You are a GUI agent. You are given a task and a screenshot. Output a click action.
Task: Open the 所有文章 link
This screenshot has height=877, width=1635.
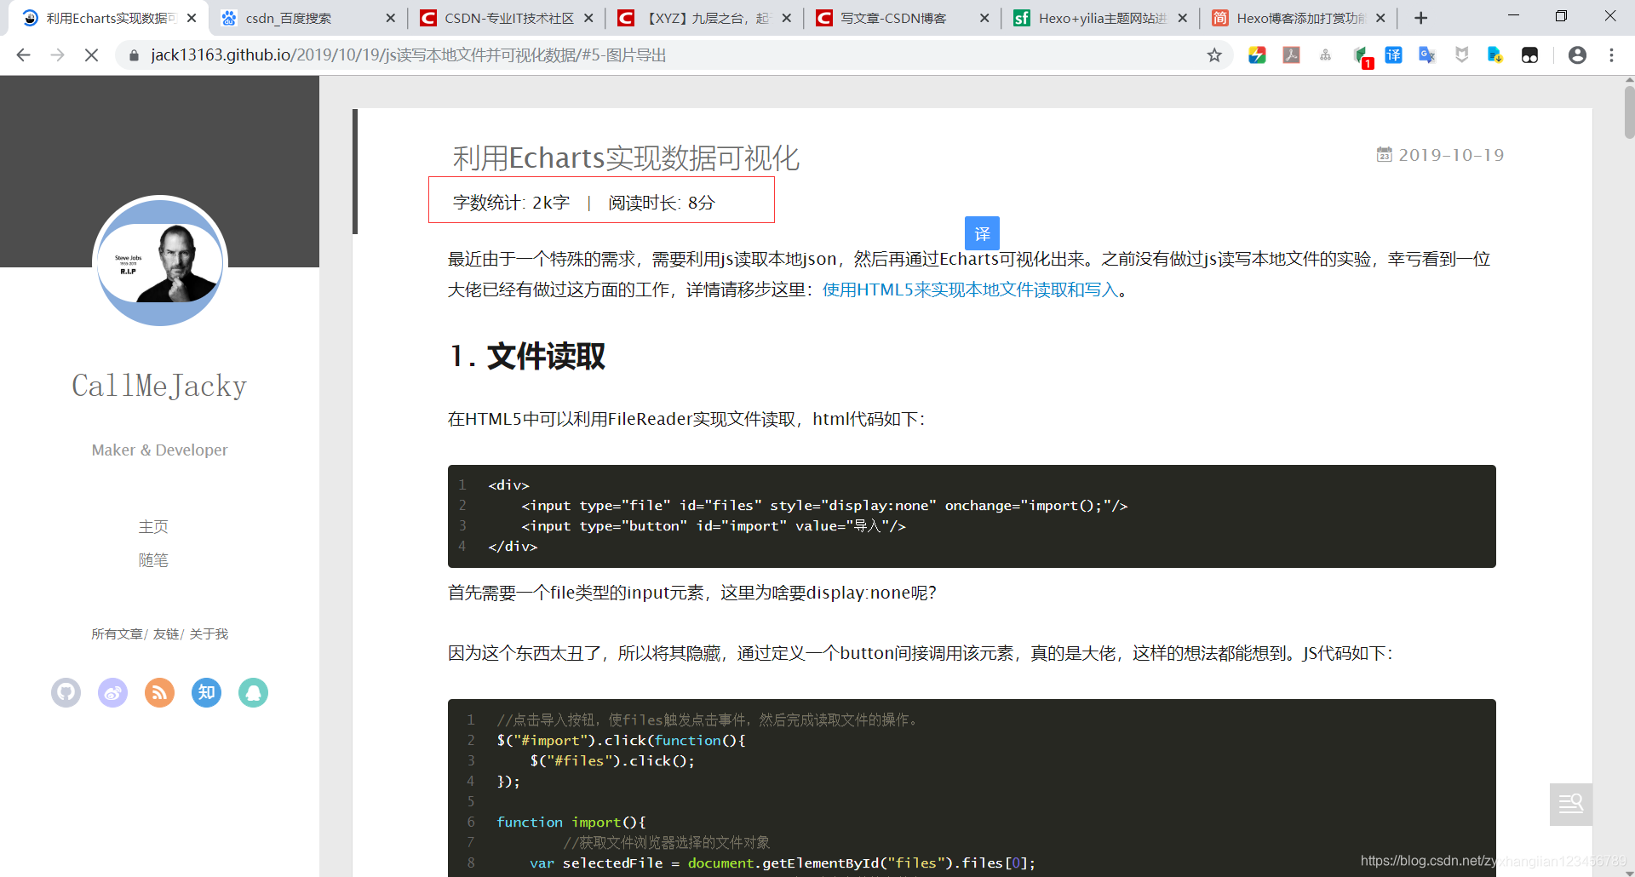(118, 634)
